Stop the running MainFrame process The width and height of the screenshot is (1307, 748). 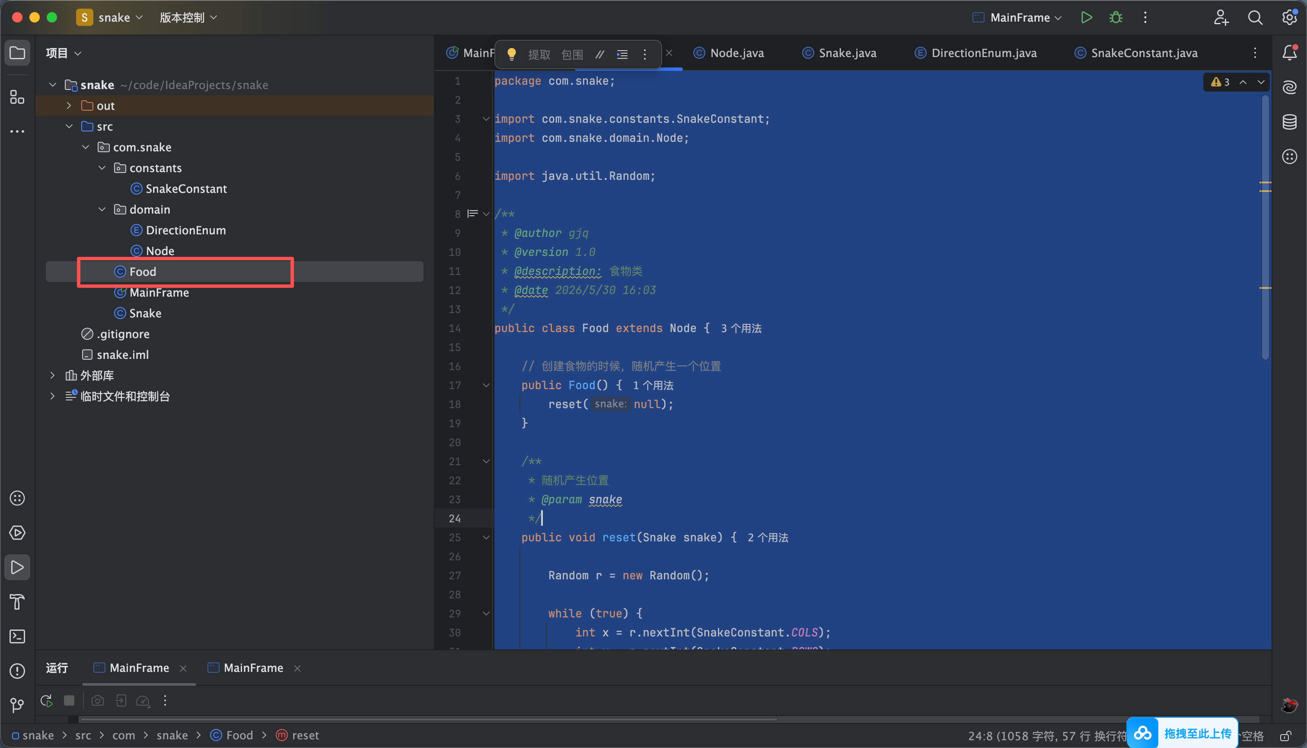[69, 701]
